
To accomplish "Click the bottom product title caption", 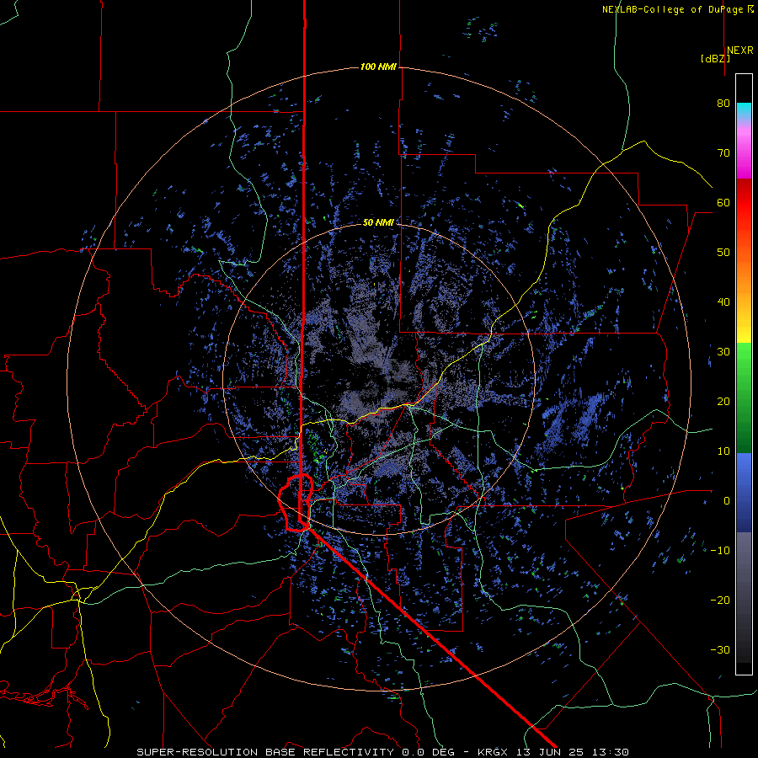I will pos(383,752).
